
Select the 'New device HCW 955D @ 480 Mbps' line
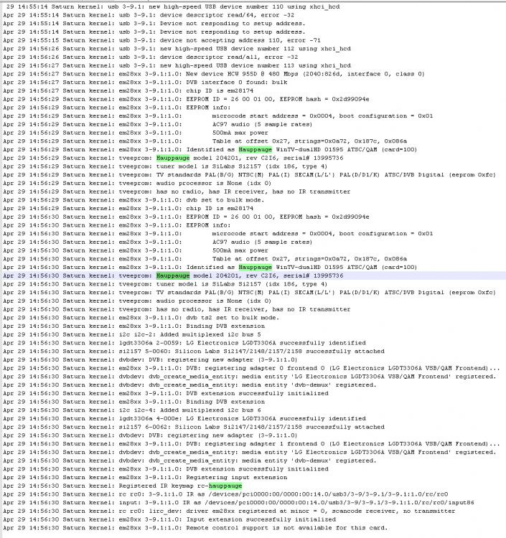point(214,74)
